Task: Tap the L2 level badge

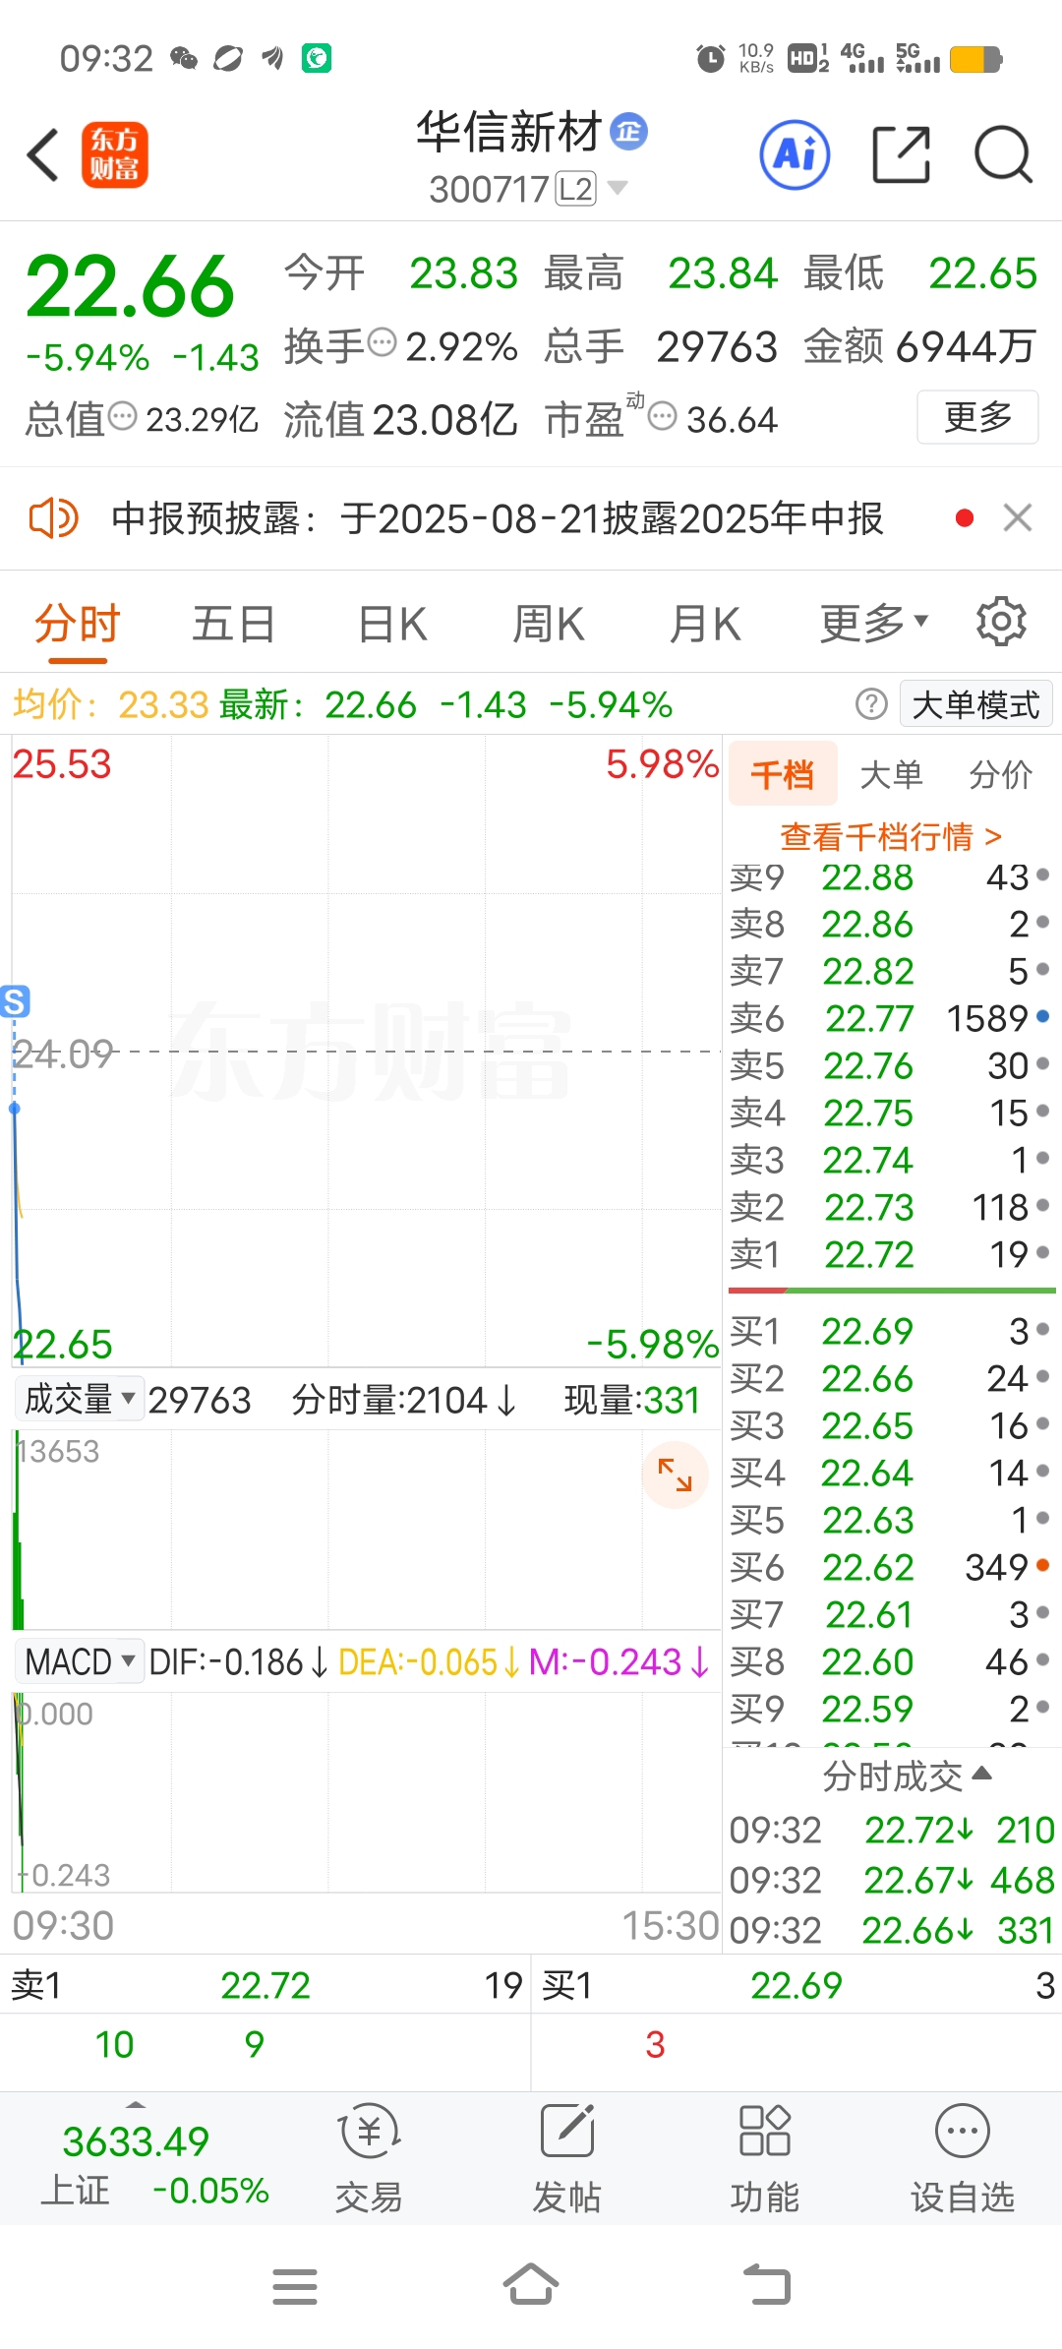Action: 576,188
